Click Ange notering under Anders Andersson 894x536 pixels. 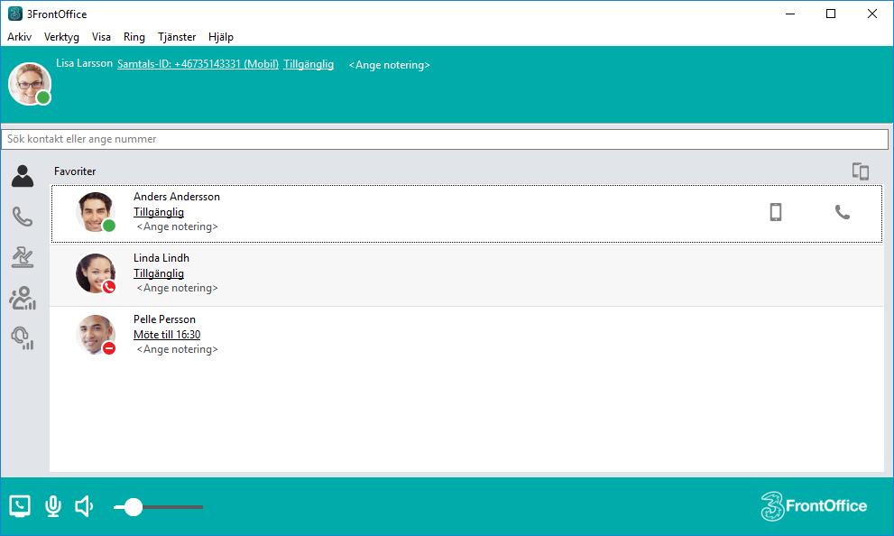[178, 226]
